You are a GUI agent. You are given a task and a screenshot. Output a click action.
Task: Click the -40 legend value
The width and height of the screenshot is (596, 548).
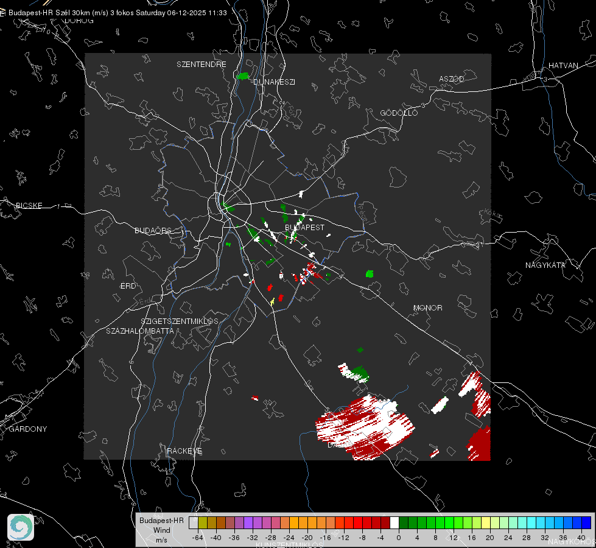[x=216, y=538]
